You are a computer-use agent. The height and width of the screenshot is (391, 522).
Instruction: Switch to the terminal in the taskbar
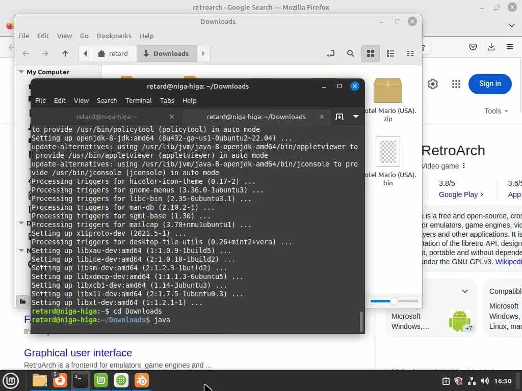81,380
